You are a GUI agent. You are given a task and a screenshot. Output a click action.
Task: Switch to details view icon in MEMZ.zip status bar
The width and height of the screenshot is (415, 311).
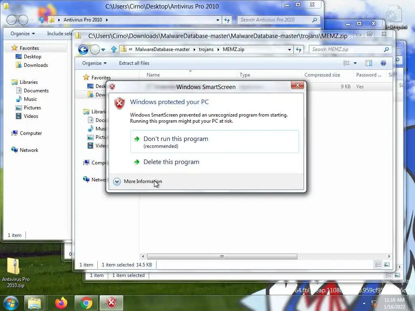tap(378, 265)
